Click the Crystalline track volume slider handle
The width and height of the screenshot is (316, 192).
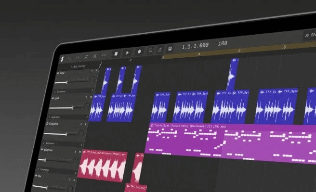point(66,134)
